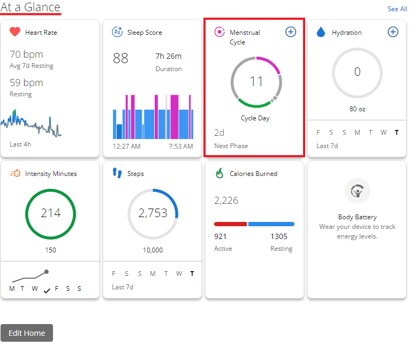Open the sleep stages bar chart

coord(153,118)
